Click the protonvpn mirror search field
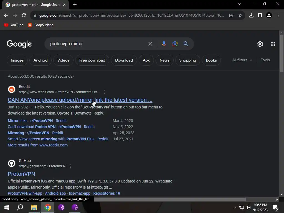Viewport: 284px width, 213px height. coord(98,44)
